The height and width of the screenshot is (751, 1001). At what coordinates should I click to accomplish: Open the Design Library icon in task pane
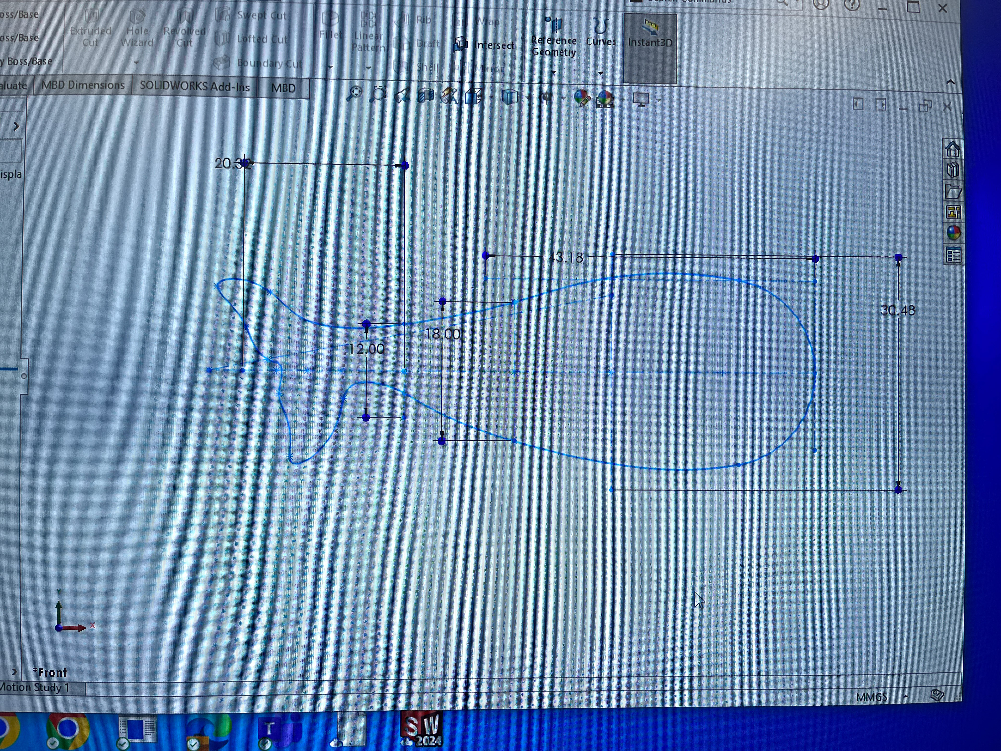click(953, 170)
